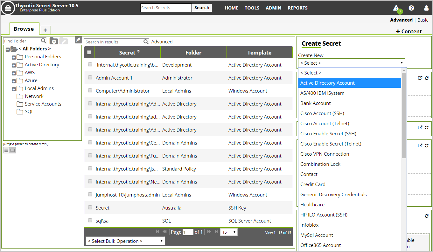Click the edit folder pencil icon
The width and height of the screenshot is (433, 252).
click(x=64, y=41)
